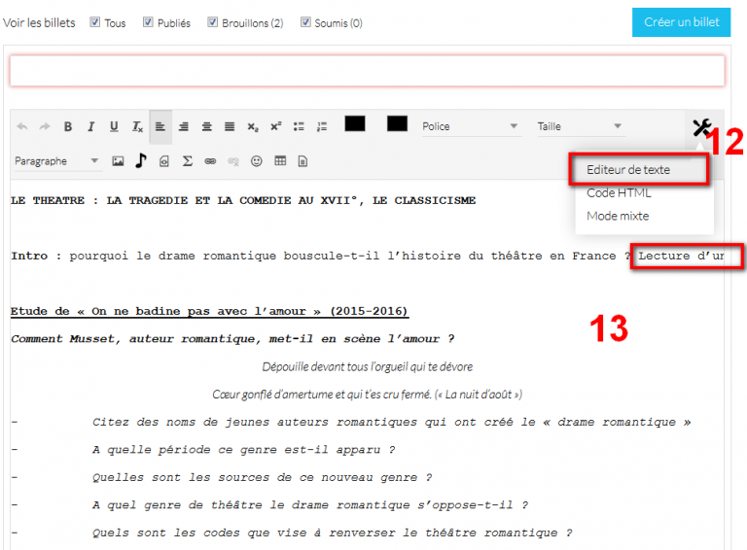Insert an emoticon
Screen dimensions: 747x550
pos(257,161)
